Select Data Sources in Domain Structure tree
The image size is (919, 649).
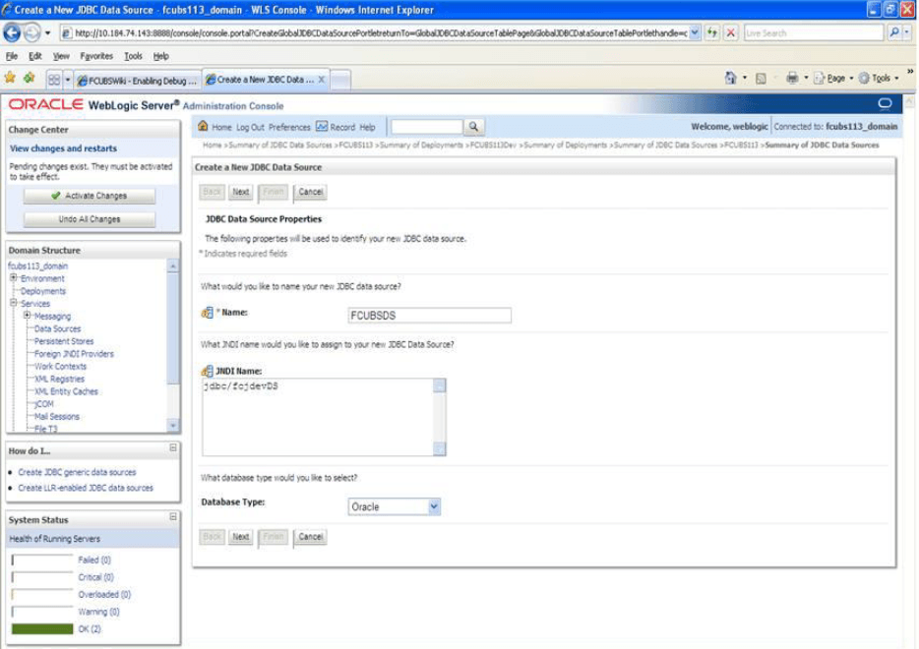click(x=57, y=328)
